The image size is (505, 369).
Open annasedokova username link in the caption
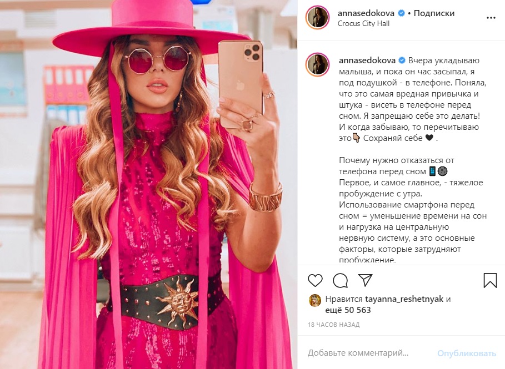coord(367,60)
